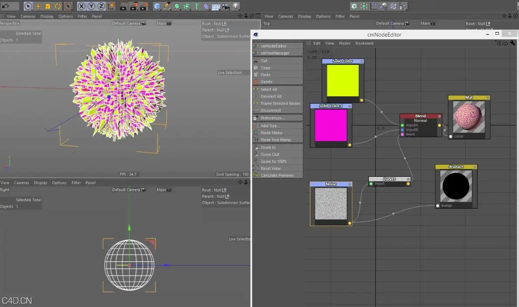Click Zoom to 100%
Screen dimensions: 519x307
[x=278, y=162]
